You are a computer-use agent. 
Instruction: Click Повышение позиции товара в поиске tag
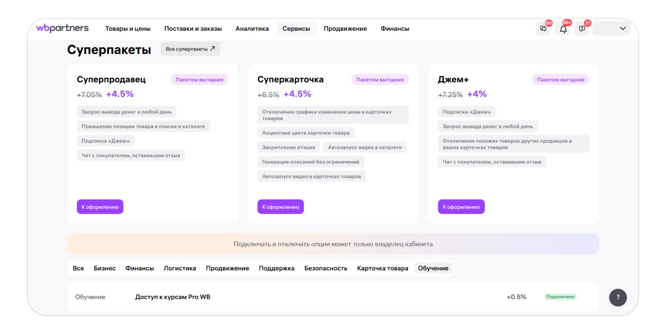143,126
